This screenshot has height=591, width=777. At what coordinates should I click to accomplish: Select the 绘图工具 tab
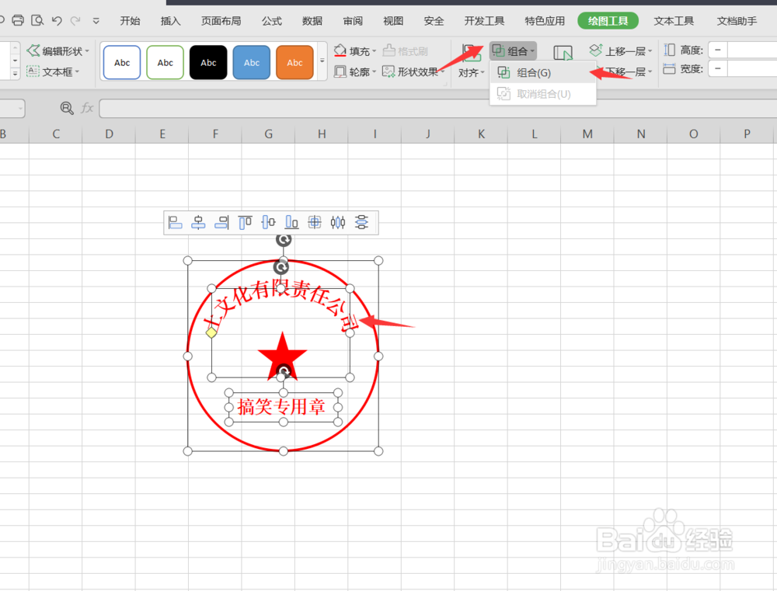tap(608, 21)
